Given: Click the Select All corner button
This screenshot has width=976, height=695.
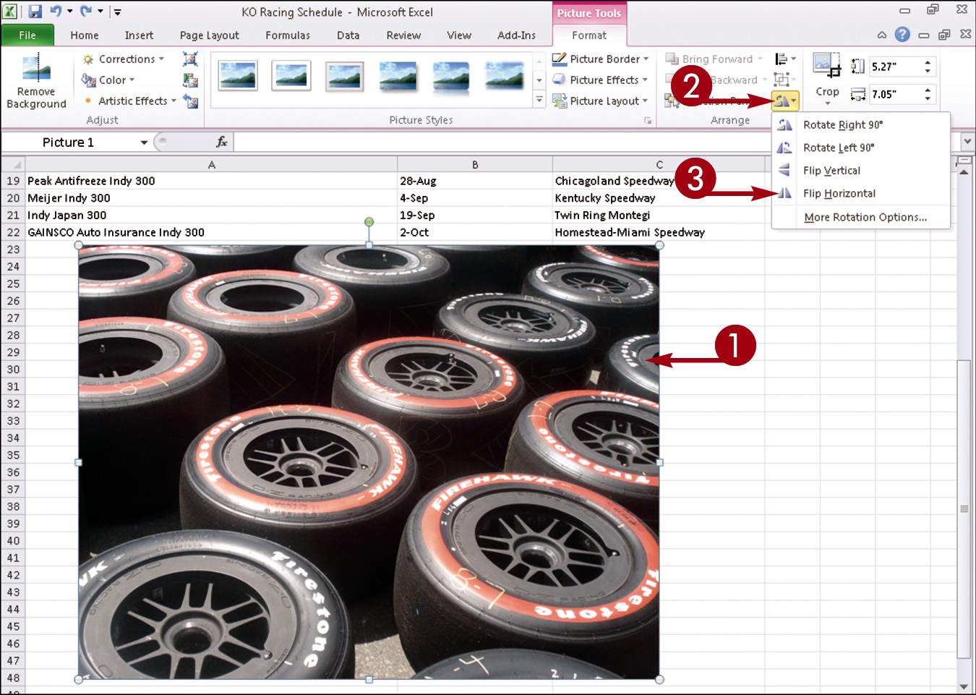Looking at the screenshot, I should point(13,165).
